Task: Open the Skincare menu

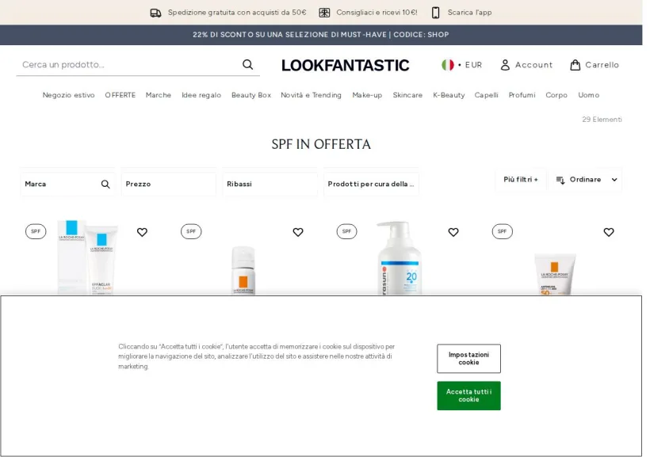Action: pos(407,95)
